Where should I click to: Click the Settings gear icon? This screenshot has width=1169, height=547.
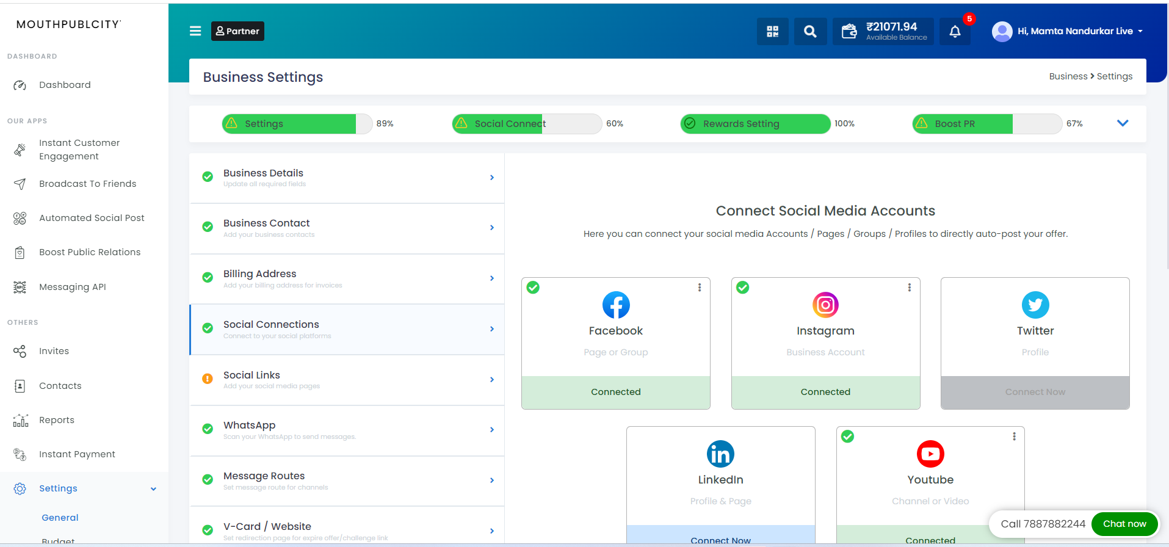20,488
